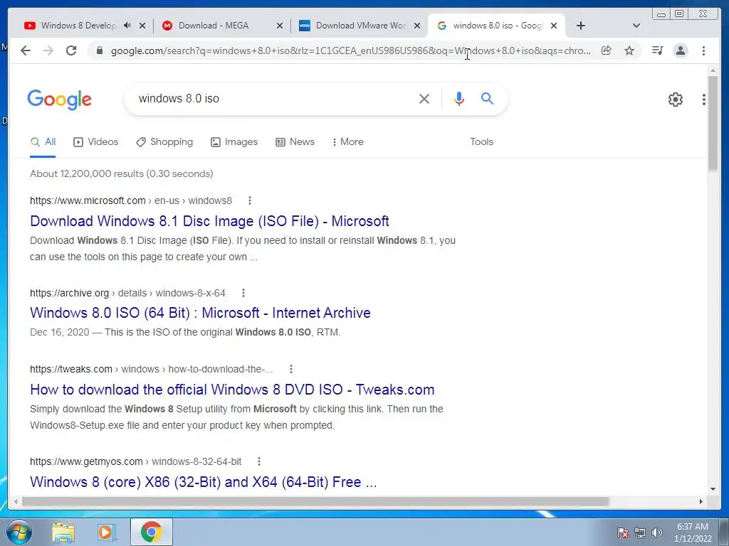Open more options for getmyos.com result
729x546 pixels.
(259, 461)
